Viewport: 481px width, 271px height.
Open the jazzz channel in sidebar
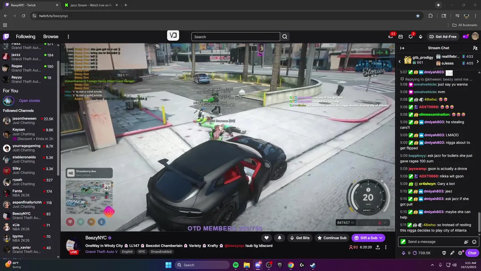29,57
